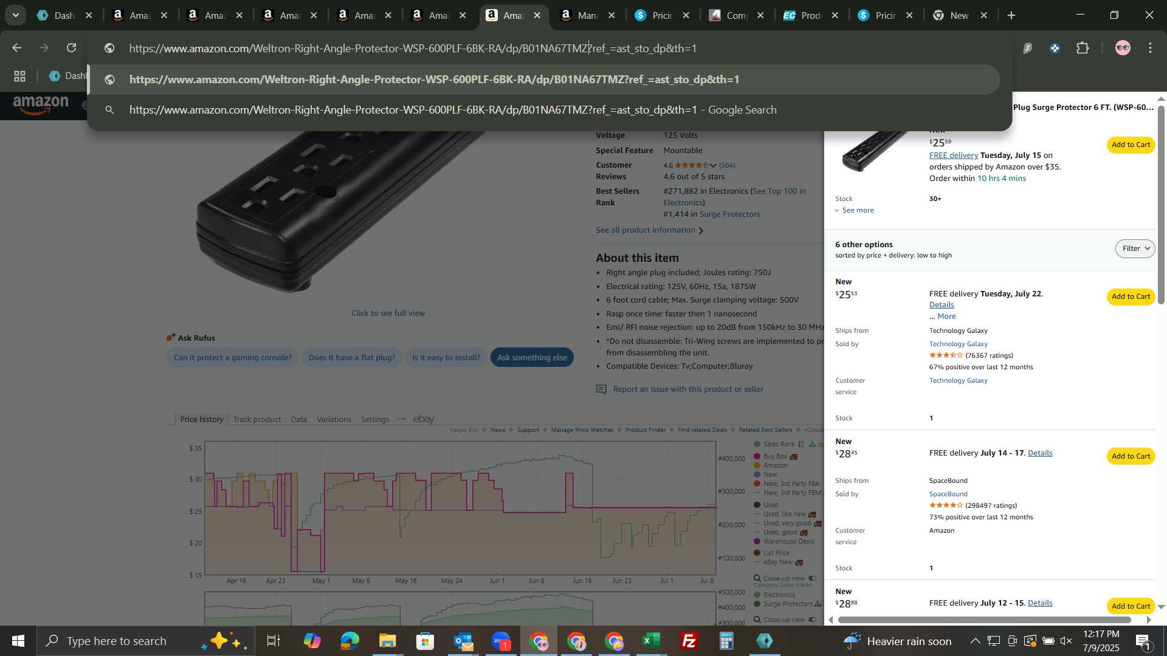1167x656 pixels.
Task: Open the Keepa Settings tab
Action: pyautogui.click(x=374, y=419)
